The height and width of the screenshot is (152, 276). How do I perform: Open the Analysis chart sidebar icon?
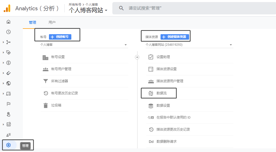click(x=8, y=124)
